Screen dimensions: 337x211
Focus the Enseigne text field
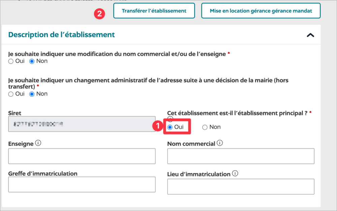pyautogui.click(x=82, y=156)
